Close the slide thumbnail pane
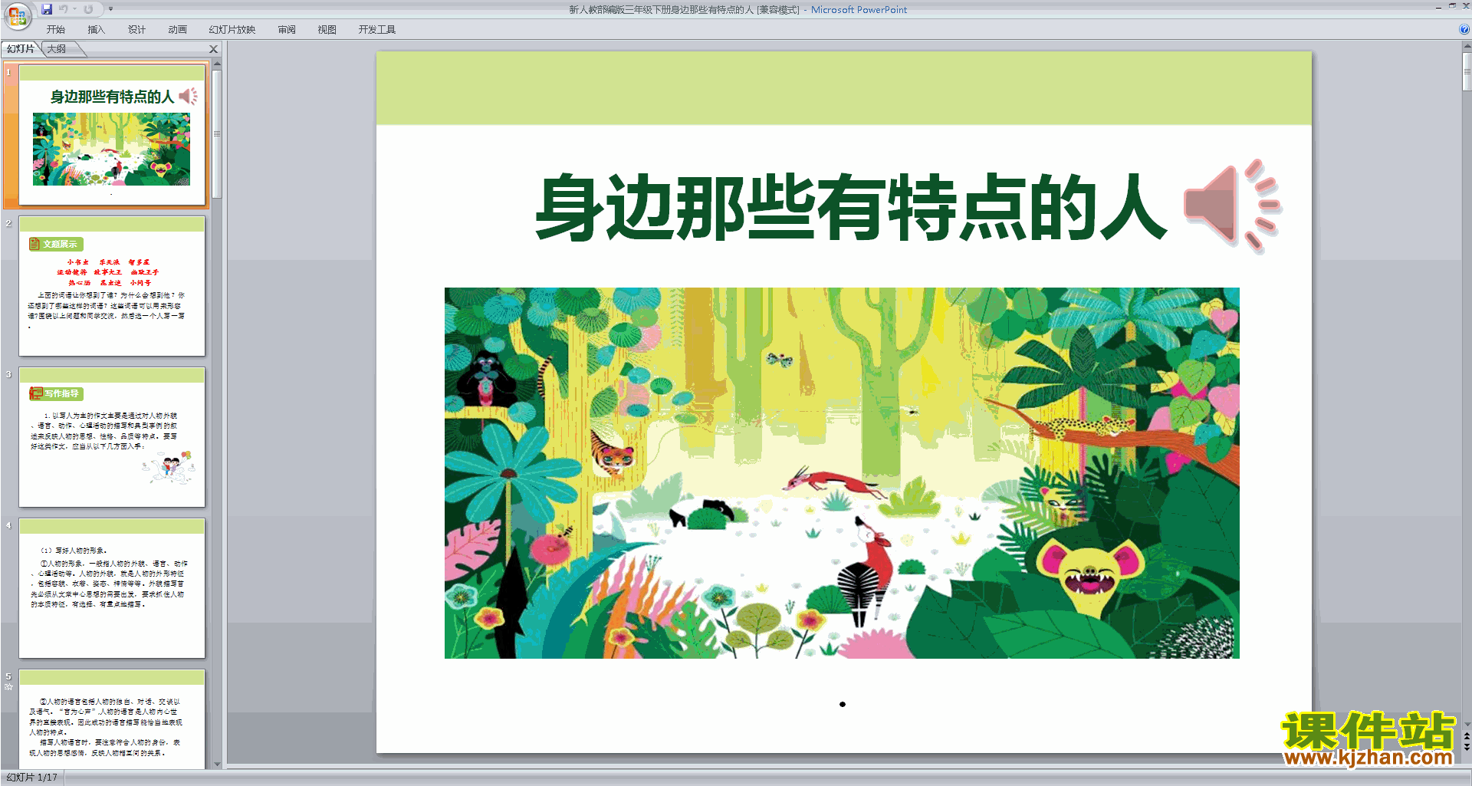 [214, 49]
